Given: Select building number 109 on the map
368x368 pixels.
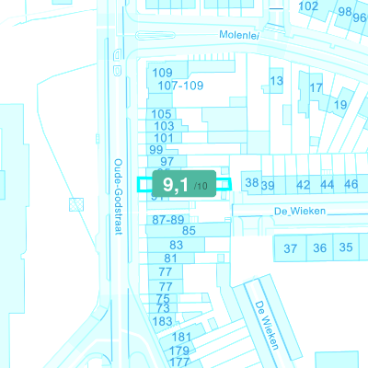Looking at the screenshot, I should click(x=162, y=73).
